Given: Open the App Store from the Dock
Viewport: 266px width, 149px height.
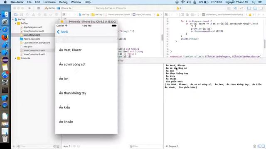Looking at the screenshot, I should tap(5, 75).
